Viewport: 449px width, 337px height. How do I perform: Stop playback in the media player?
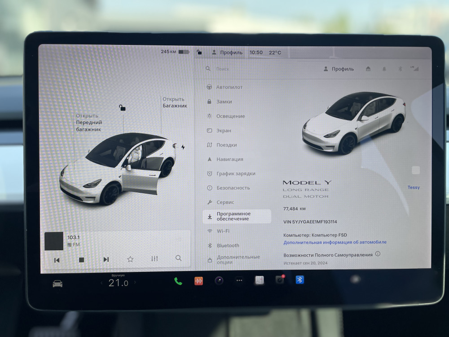[x=81, y=260]
